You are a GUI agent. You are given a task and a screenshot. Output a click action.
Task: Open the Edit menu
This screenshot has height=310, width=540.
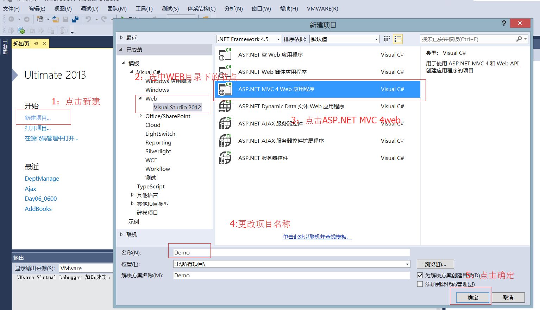(x=37, y=9)
